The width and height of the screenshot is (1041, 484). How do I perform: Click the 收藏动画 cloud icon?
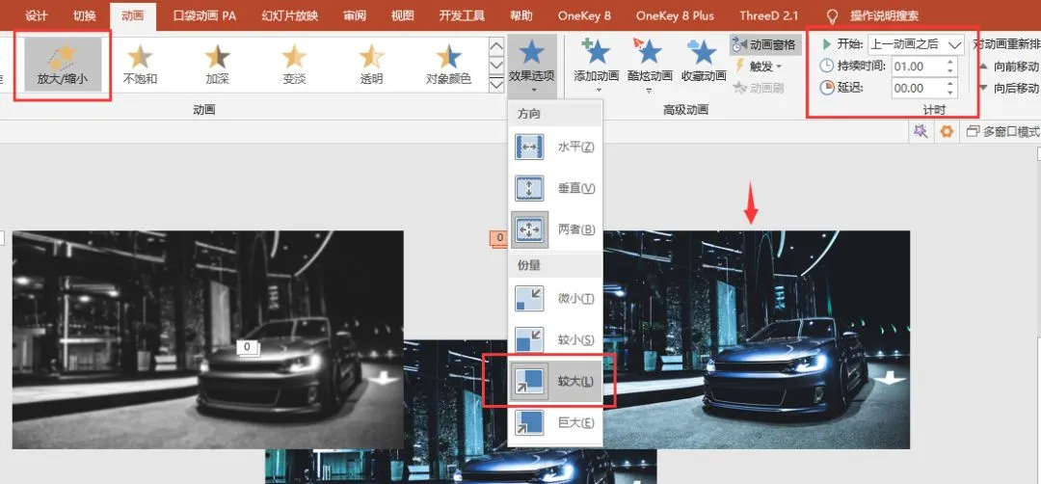(703, 52)
